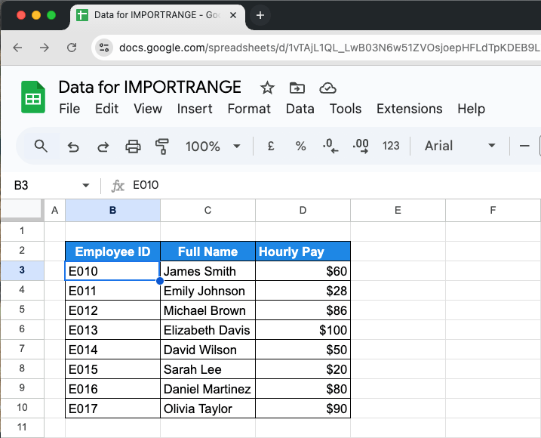Open the Google Sheets home icon
This screenshot has height=438, width=541.
point(33,97)
